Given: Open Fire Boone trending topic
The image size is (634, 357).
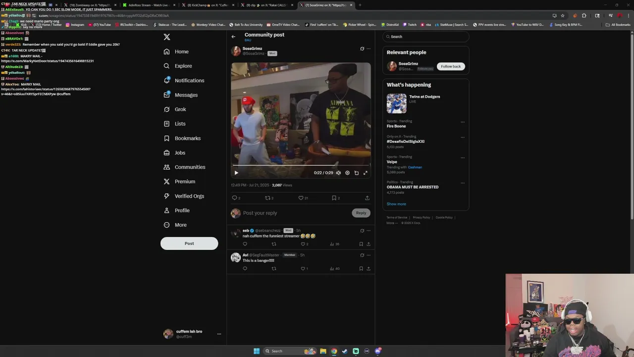Looking at the screenshot, I should click(396, 126).
